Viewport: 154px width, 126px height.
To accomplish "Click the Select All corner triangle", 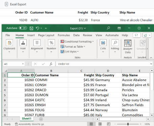I will coord(6,71).
